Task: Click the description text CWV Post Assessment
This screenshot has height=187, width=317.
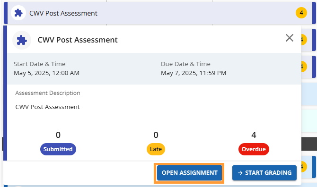Action: tap(47, 107)
